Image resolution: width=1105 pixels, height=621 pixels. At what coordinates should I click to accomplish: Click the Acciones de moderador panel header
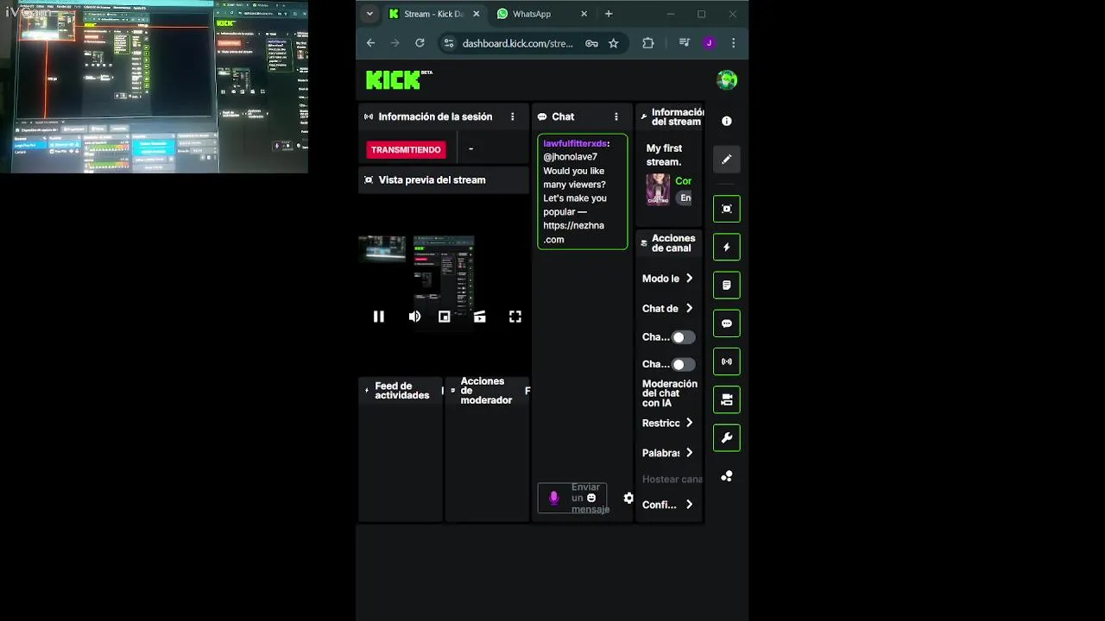coord(486,391)
